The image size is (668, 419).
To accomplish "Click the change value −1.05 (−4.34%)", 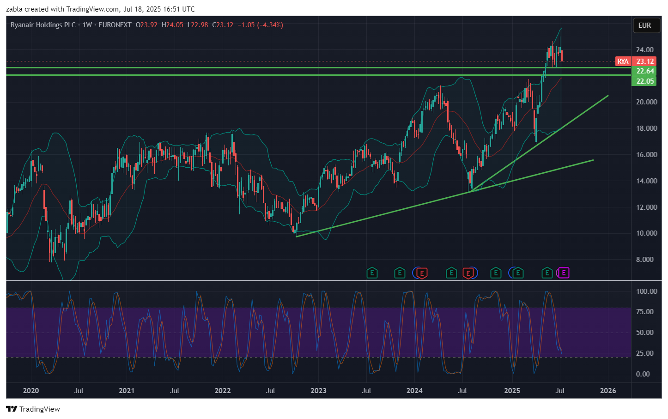I will 260,25.
